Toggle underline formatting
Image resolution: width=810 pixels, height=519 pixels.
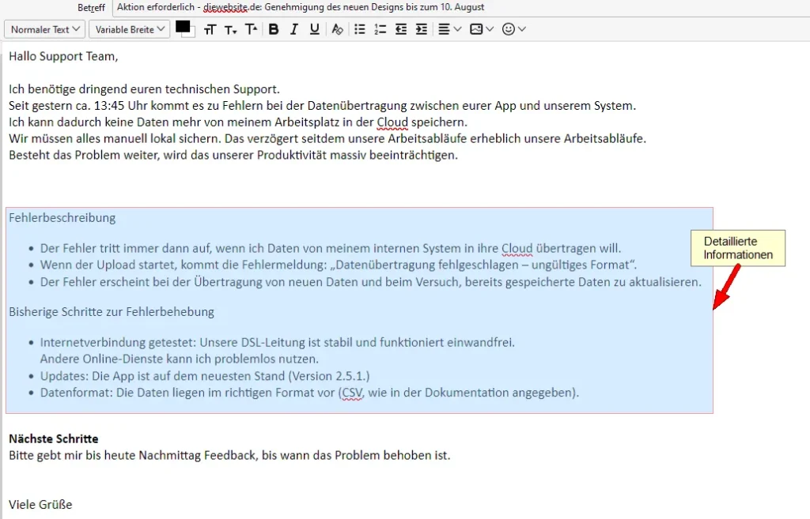pyautogui.click(x=313, y=29)
